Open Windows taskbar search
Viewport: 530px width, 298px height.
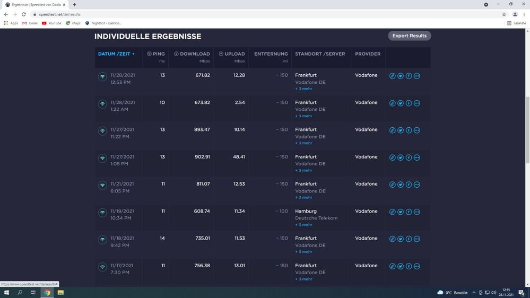[20, 293]
